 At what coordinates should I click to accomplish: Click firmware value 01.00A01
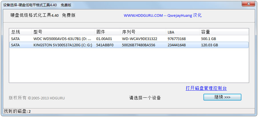click(x=104, y=39)
